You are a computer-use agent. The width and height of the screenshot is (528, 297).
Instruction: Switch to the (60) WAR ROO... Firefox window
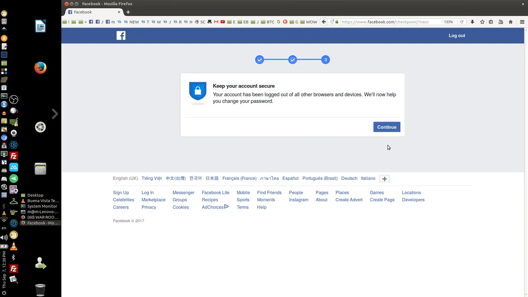40,217
